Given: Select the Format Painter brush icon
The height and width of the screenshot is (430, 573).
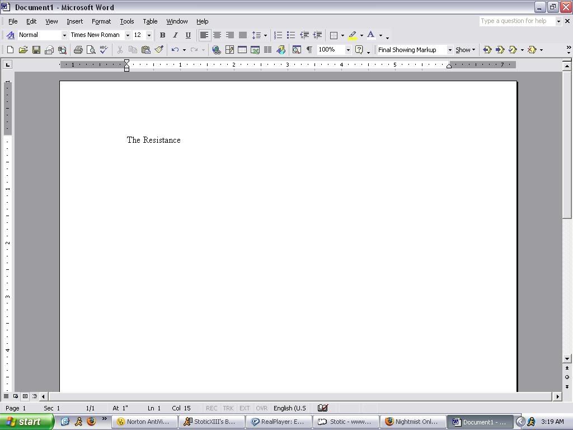Looking at the screenshot, I should tap(158, 50).
